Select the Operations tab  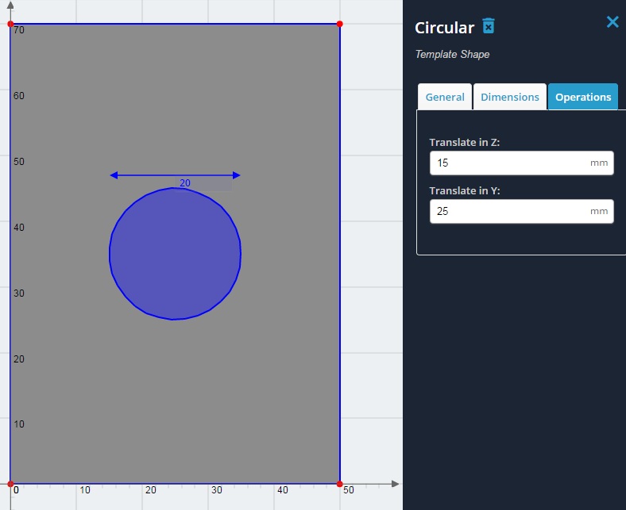[x=583, y=97]
